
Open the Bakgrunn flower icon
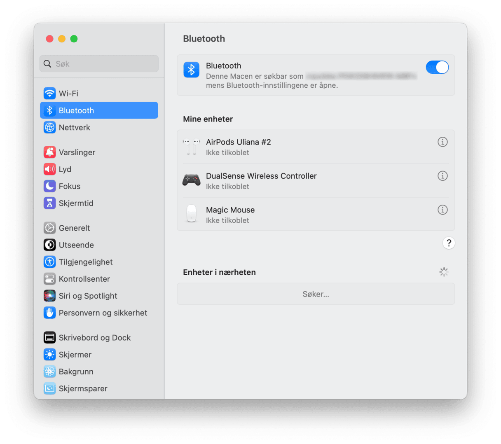pos(49,372)
